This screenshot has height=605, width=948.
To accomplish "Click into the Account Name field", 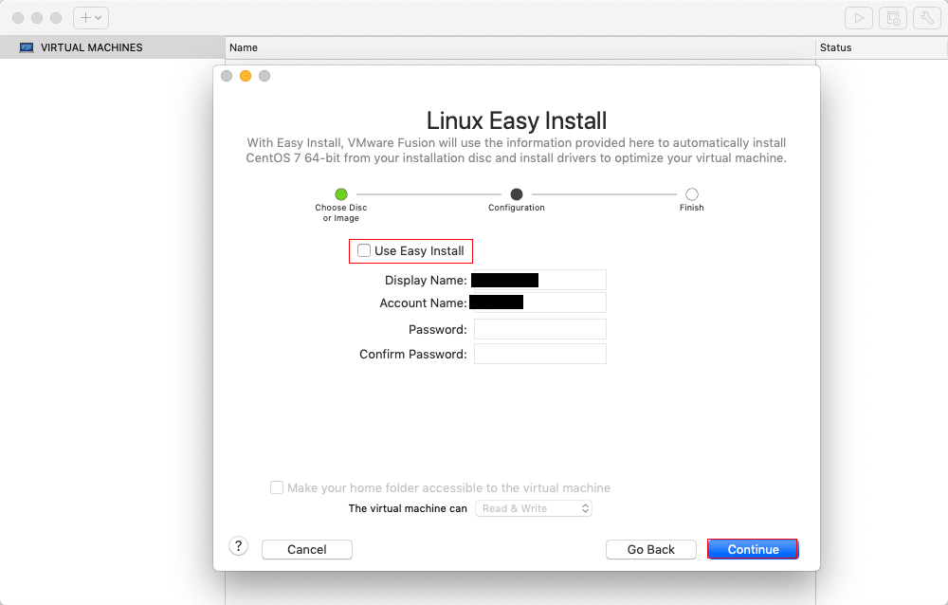I will (x=540, y=302).
